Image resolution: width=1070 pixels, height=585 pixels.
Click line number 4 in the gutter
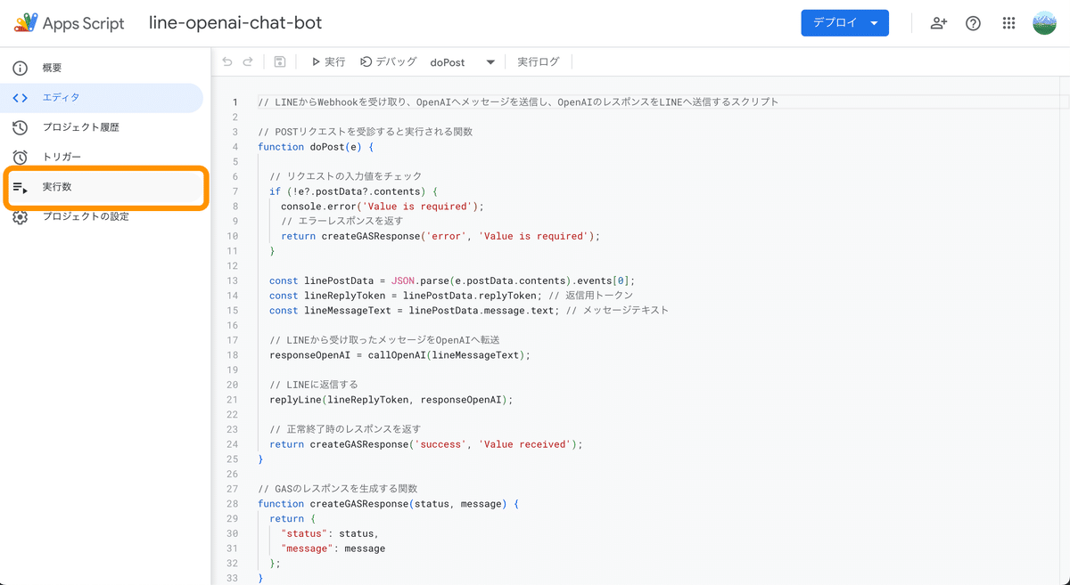pos(235,147)
